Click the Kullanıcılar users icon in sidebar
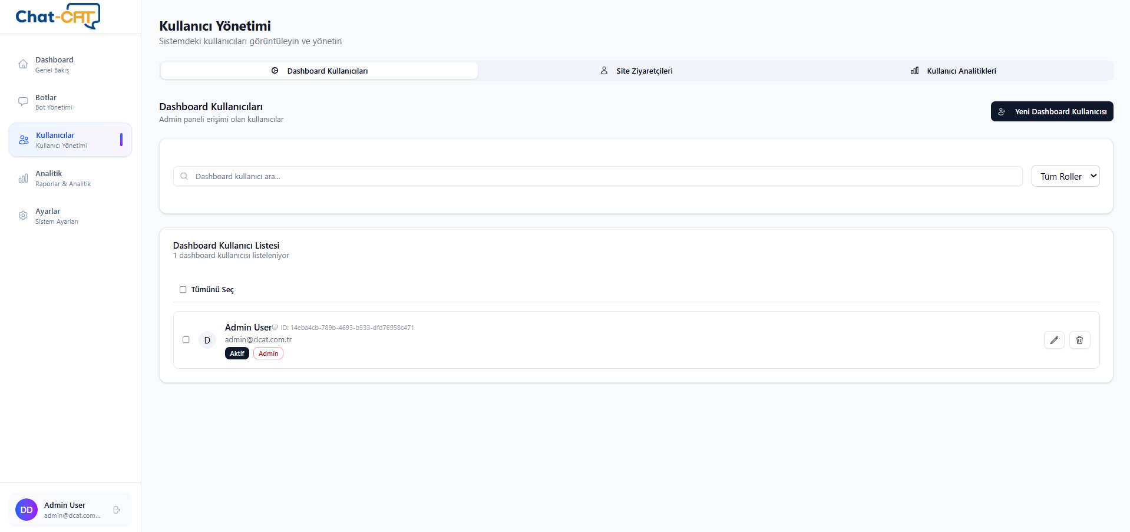1130x532 pixels. 23,140
